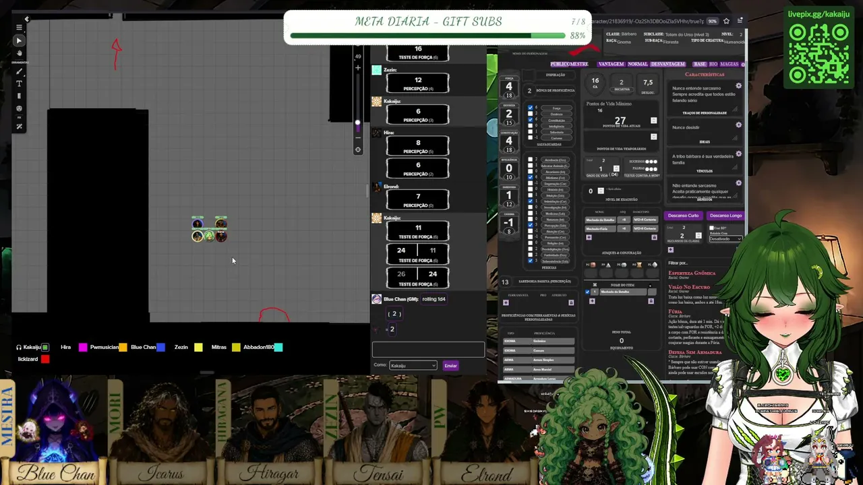Click the headphones icon beside Kakaiju
Viewport: 863px width, 485px height.
click(x=19, y=348)
